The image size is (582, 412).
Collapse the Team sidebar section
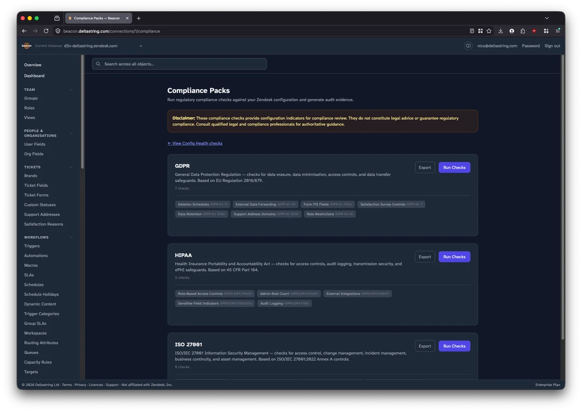(x=71, y=90)
